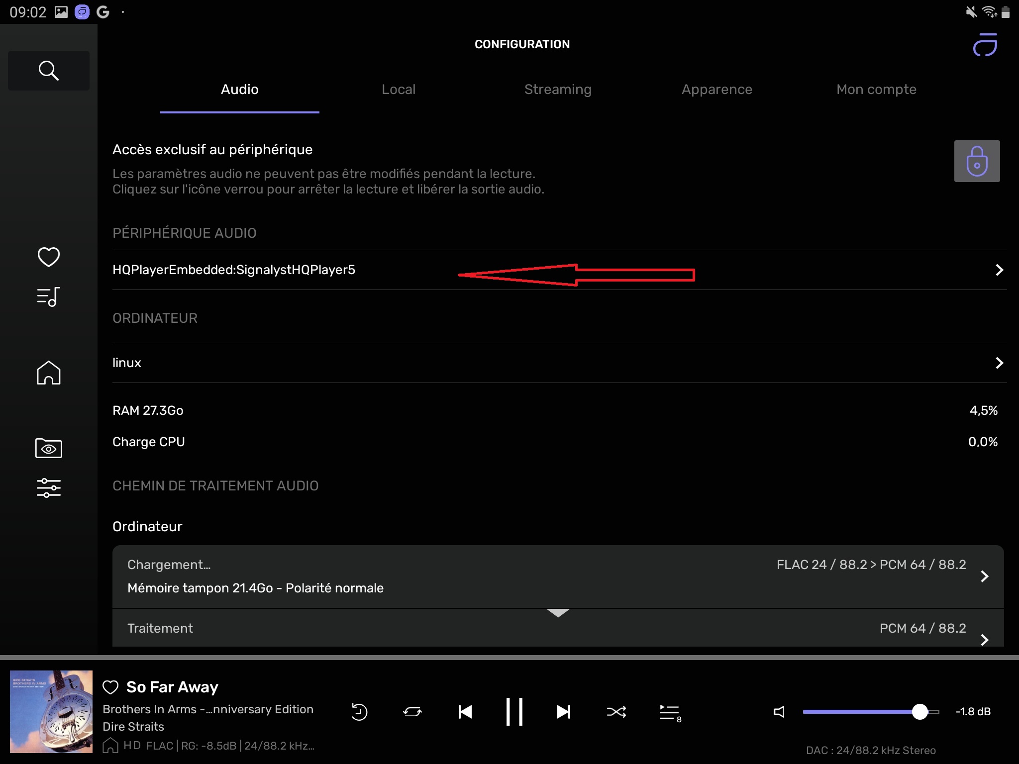Screen dimensions: 1019x764
Task: Switch to the Streaming tab
Action: [x=558, y=90]
